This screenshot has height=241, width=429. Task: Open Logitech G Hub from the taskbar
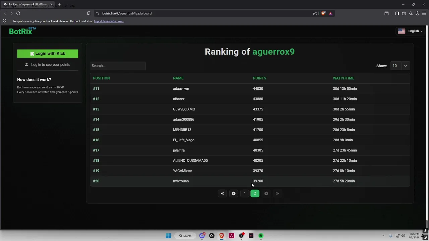tap(211, 236)
